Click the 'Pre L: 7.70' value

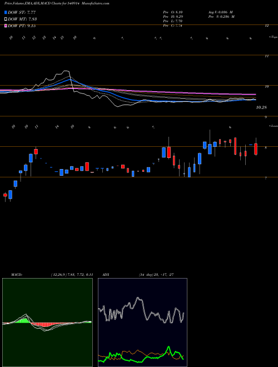tap(173, 21)
